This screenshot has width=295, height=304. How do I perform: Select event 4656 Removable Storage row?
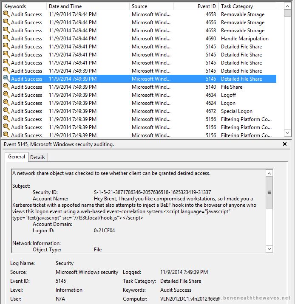click(139, 23)
